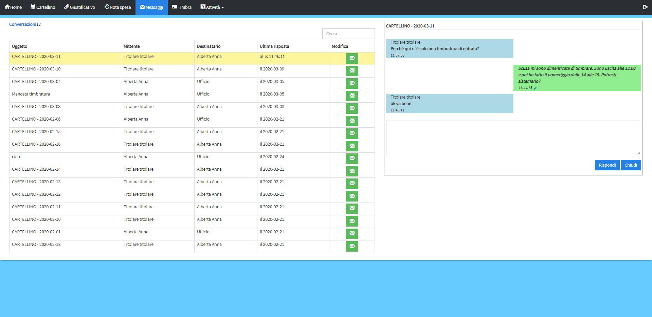The image size is (652, 317).
Task: Open envelope icon for CARTELLINO - 2020-02-11 row
Action: [352, 209]
